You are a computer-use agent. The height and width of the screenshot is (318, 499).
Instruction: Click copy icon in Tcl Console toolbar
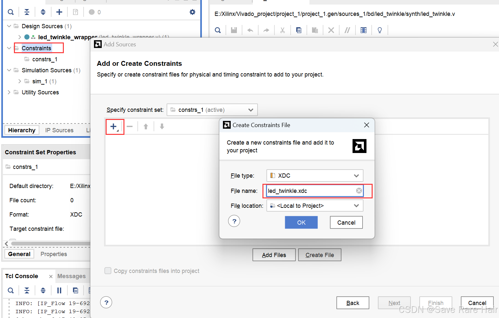click(x=75, y=290)
